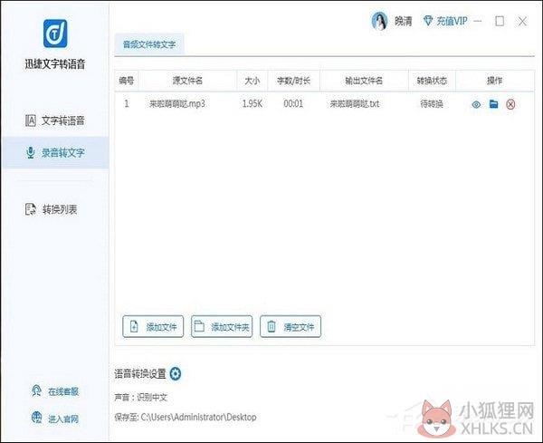
Task: Click the diamond VIP icon
Action: 428,21
